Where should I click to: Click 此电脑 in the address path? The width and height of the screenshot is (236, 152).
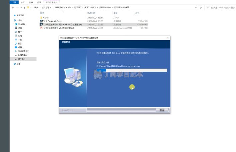pos(35,7)
